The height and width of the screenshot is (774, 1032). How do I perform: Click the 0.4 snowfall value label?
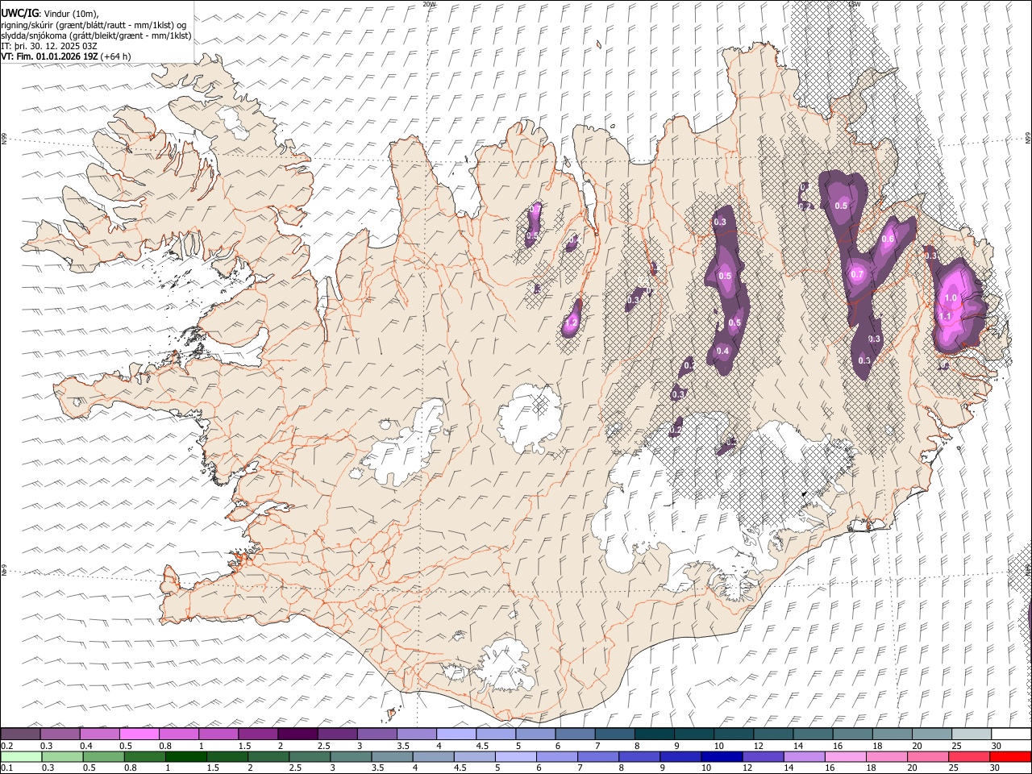point(722,351)
